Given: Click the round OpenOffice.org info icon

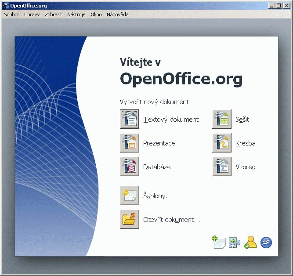Looking at the screenshot, I should (x=266, y=243).
